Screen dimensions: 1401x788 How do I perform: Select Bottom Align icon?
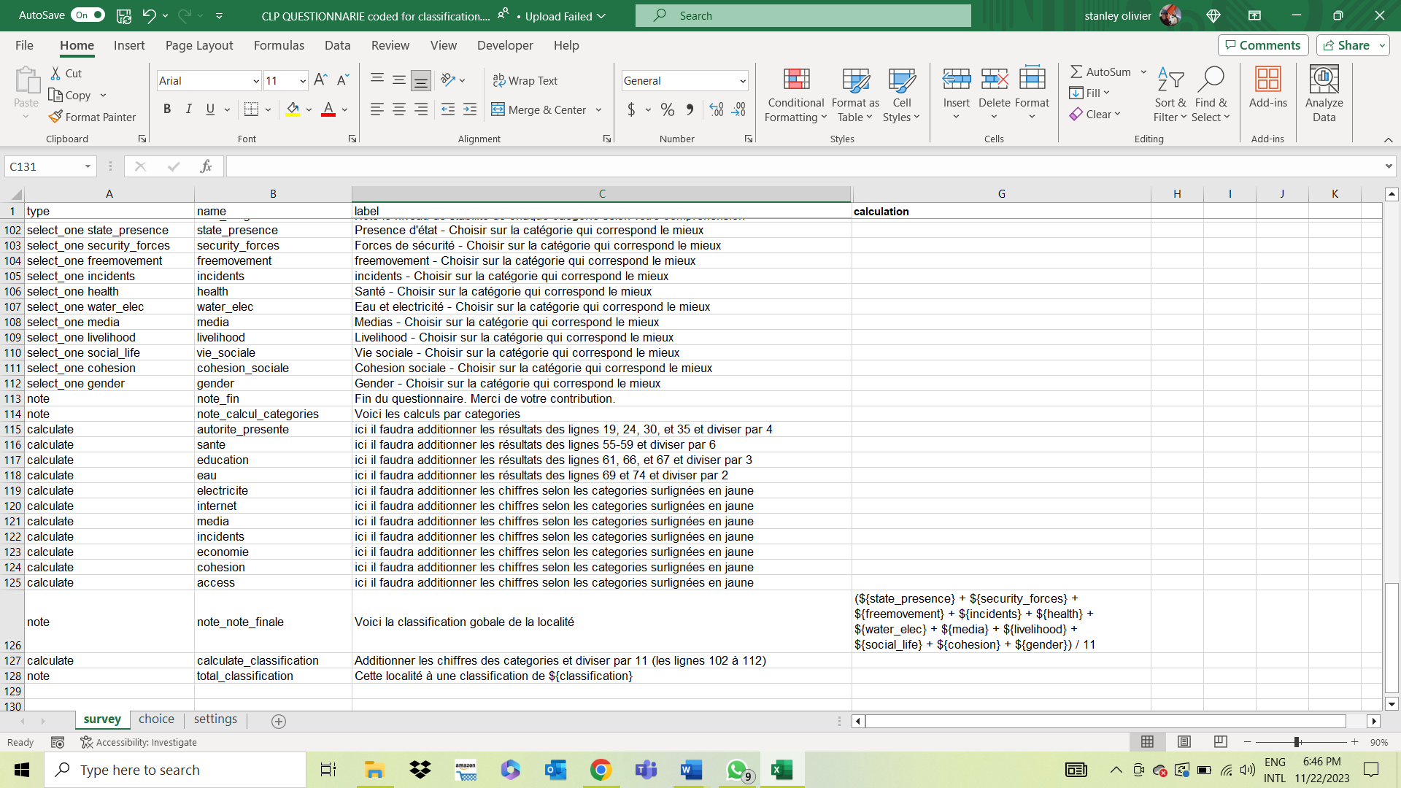click(x=421, y=80)
